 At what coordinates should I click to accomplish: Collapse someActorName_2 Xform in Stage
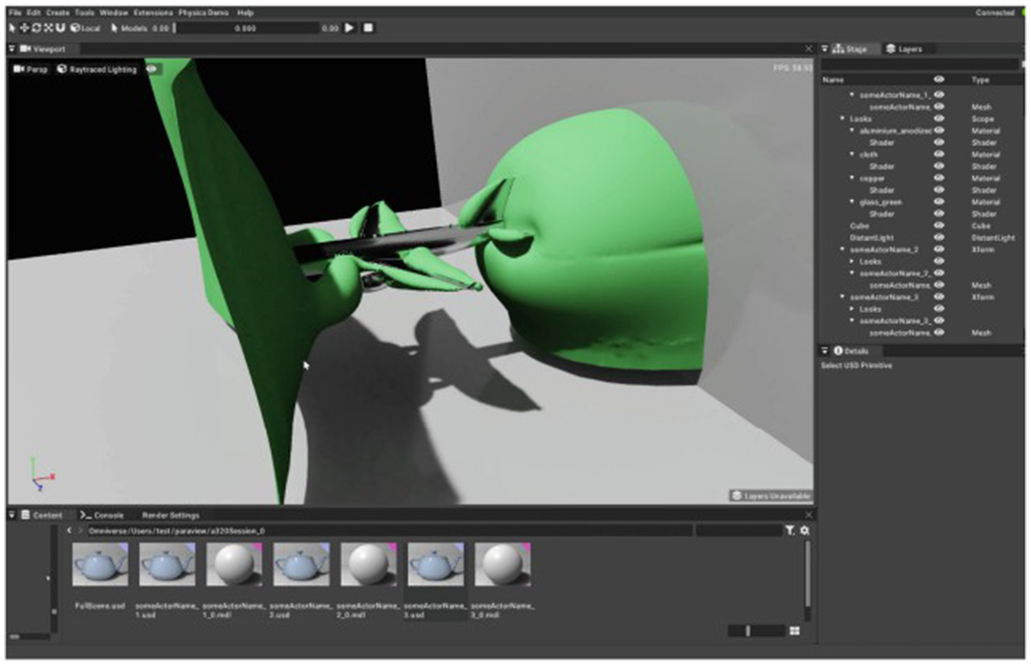coord(843,250)
